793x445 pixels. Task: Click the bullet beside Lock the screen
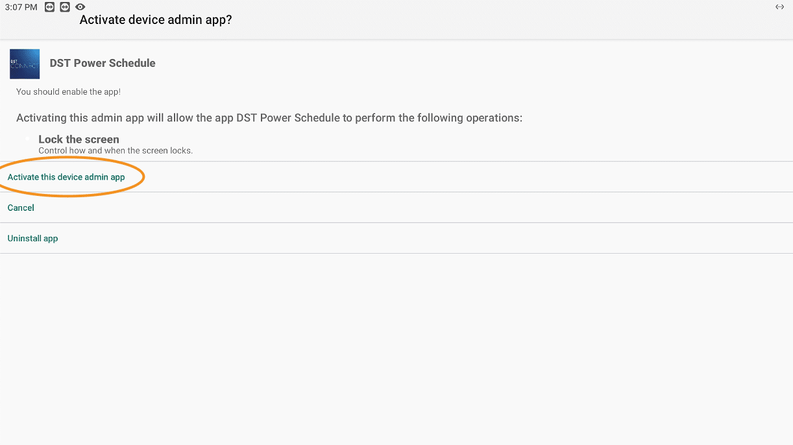tap(29, 139)
